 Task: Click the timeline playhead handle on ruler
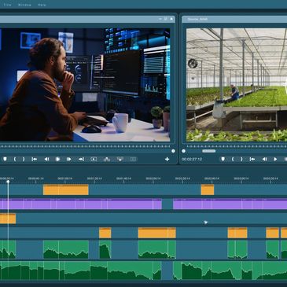coord(8,182)
